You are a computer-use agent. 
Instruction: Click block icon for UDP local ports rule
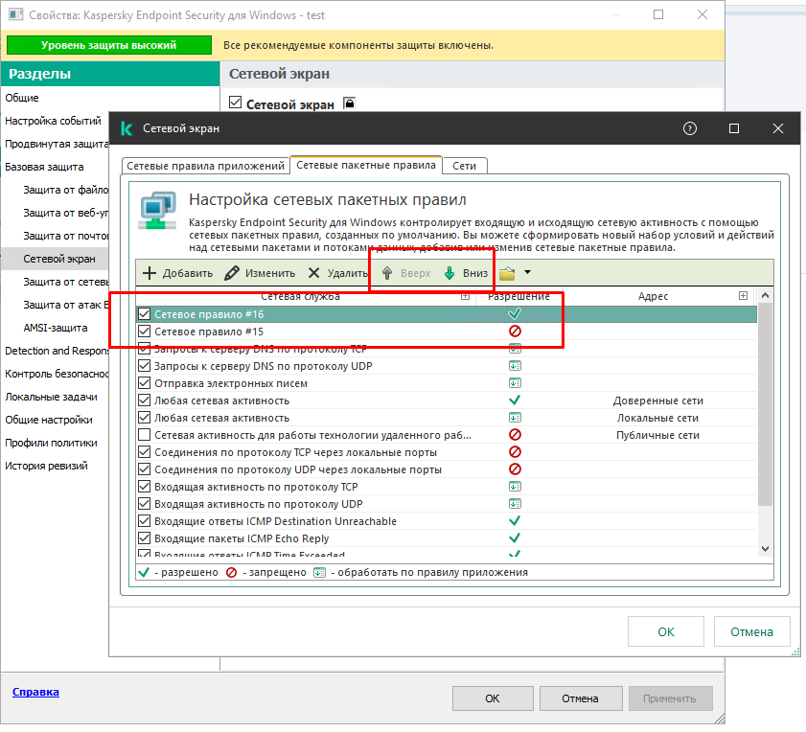515,469
